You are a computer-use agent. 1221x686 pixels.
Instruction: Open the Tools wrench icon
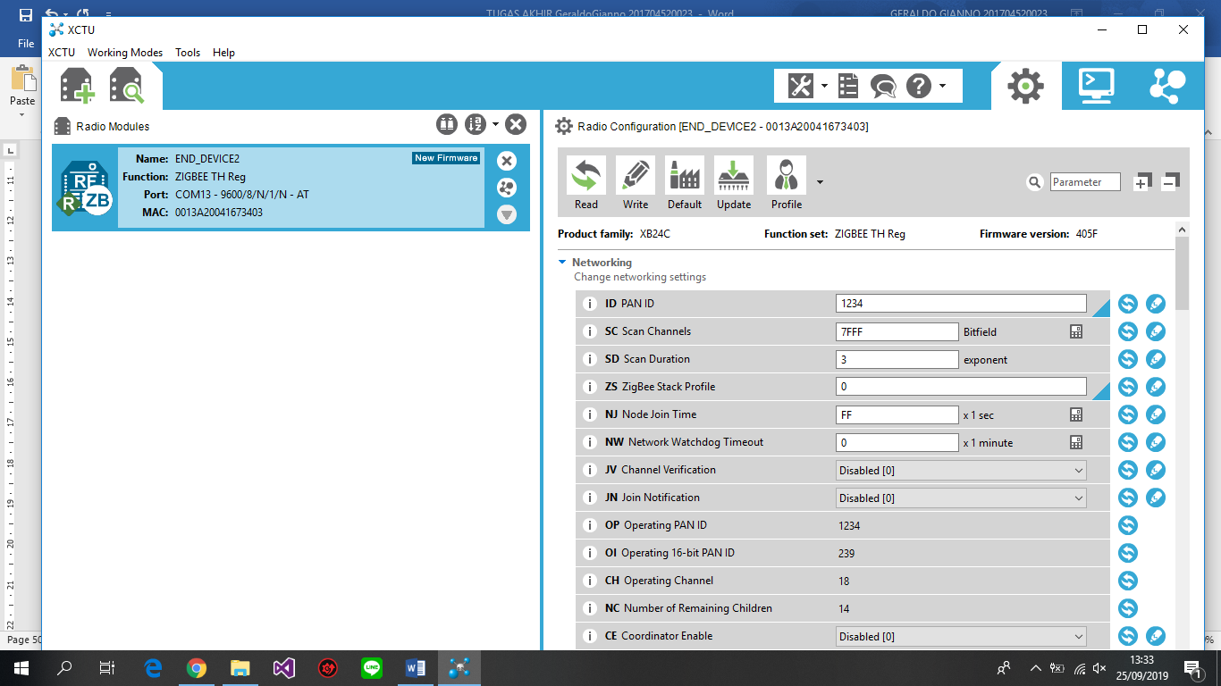800,86
